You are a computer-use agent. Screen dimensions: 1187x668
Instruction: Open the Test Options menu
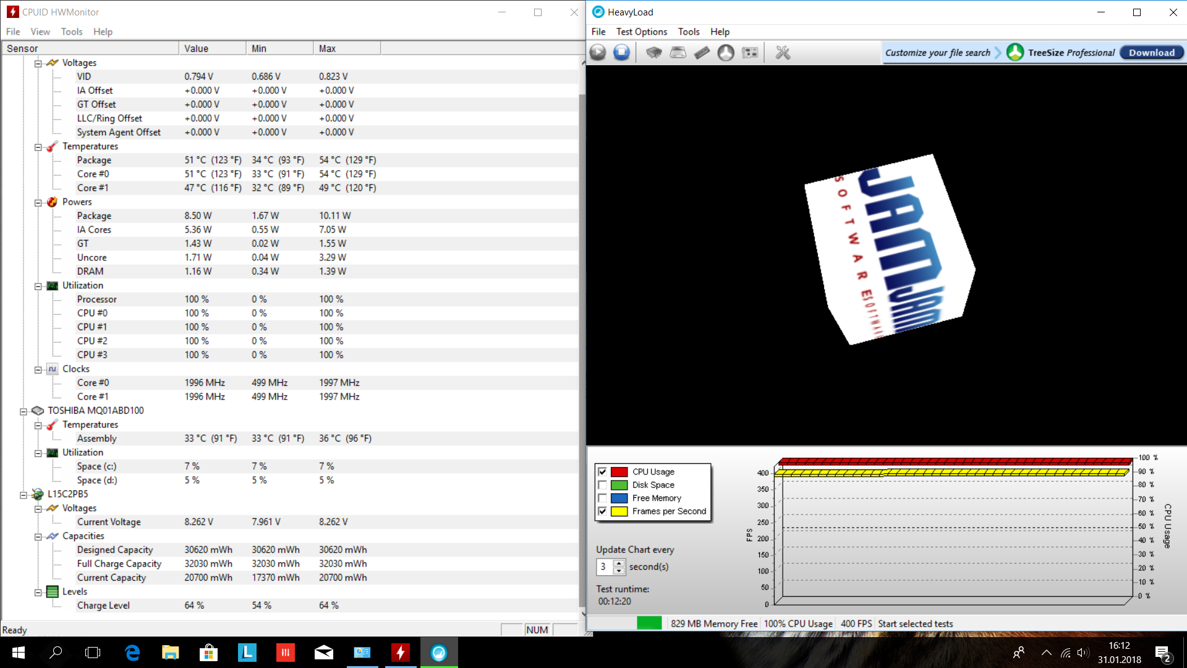[x=641, y=32]
